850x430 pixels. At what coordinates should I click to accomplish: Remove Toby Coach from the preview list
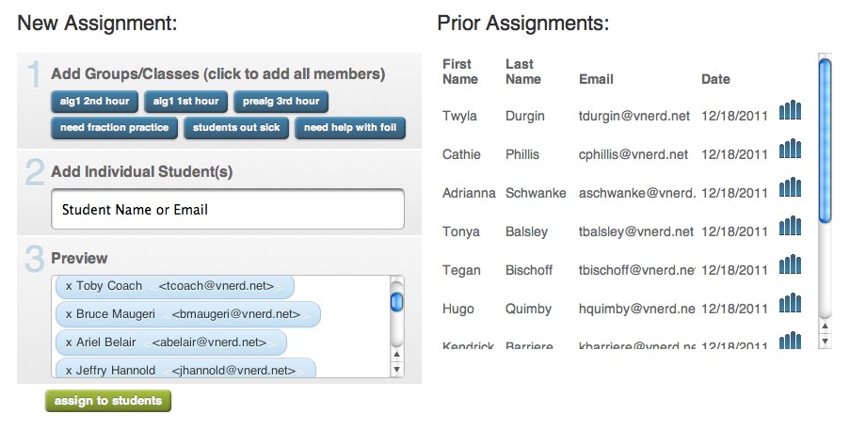pyautogui.click(x=69, y=286)
